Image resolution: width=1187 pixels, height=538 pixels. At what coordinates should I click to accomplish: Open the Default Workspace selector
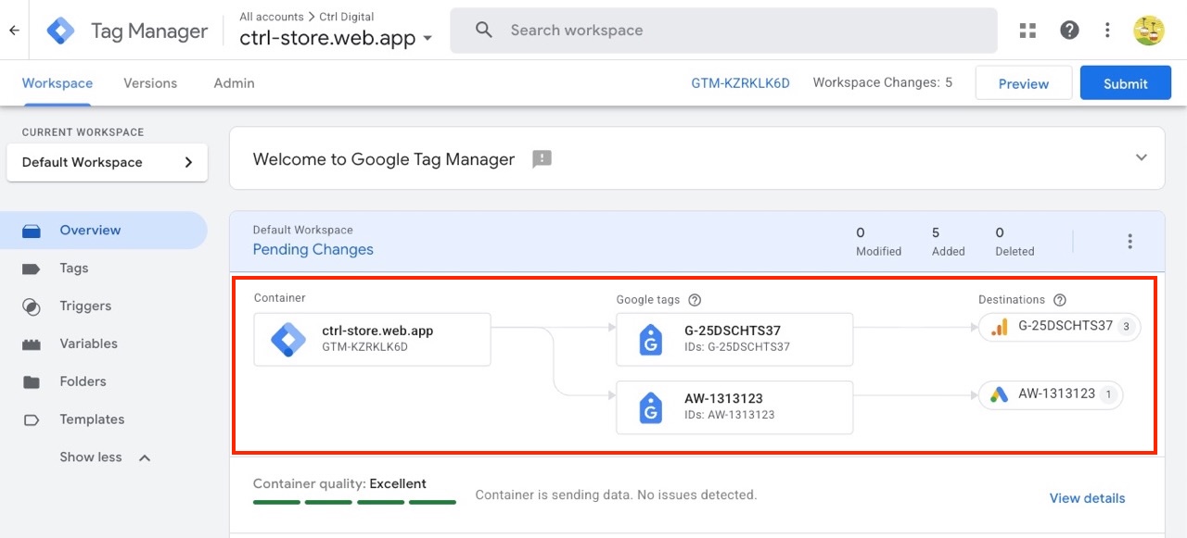(x=108, y=162)
